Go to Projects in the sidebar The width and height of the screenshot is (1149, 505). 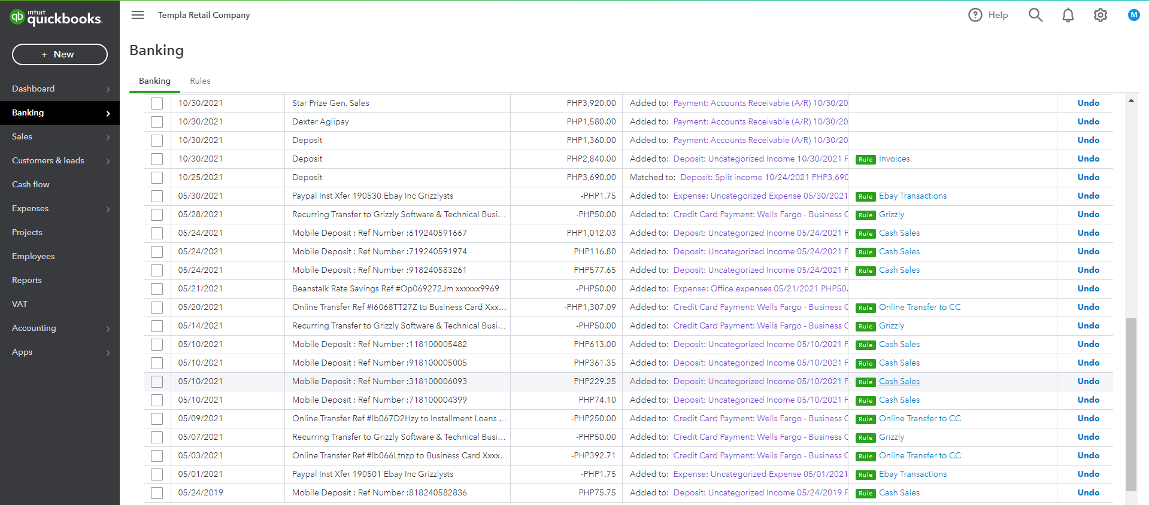click(27, 232)
